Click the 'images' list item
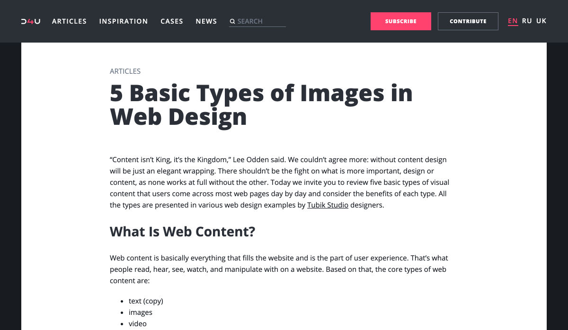 point(141,313)
